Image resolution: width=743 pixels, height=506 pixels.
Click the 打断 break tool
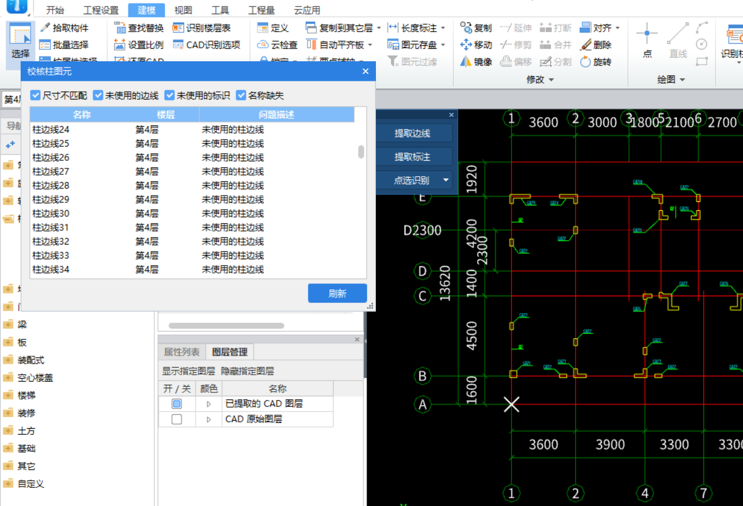pos(556,28)
